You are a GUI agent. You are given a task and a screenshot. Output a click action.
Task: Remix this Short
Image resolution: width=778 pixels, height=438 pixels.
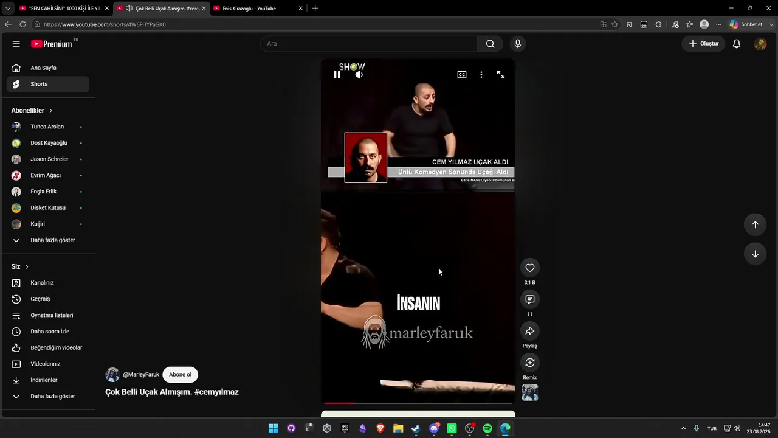coord(530,363)
